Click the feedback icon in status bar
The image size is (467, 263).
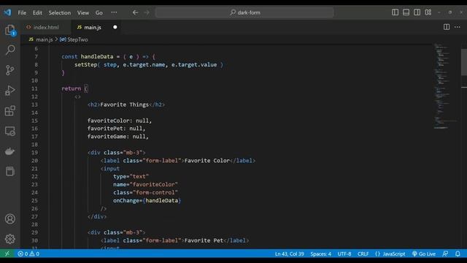pyautogui.click(x=445, y=254)
